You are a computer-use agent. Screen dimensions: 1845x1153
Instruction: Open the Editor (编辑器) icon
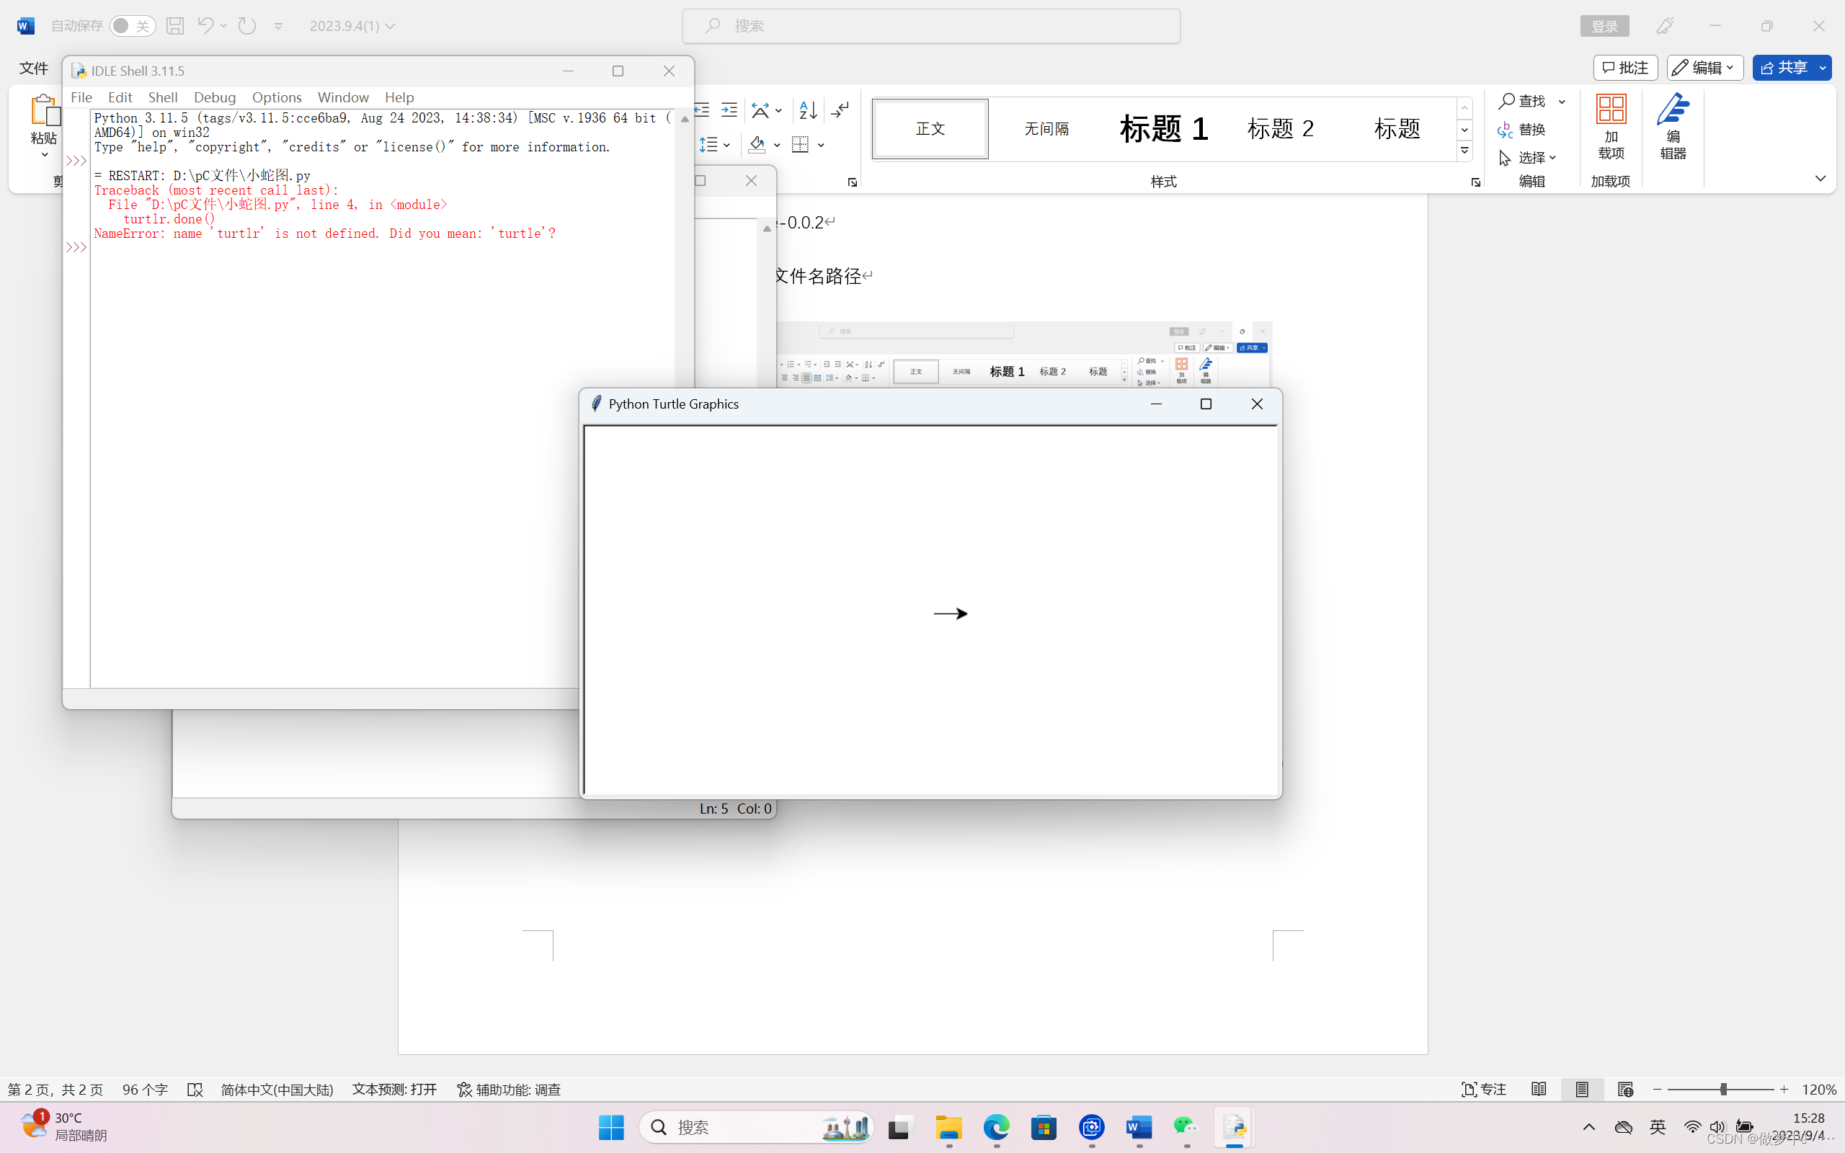pos(1673,126)
